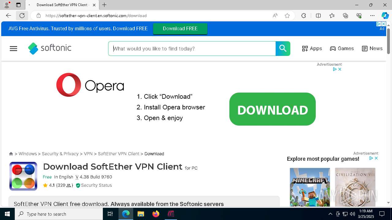Close the Opera advertisement X
Screen dimensions: 392x220
click(340, 69)
